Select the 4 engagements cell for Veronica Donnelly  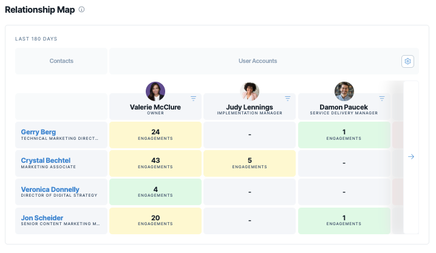click(x=155, y=192)
